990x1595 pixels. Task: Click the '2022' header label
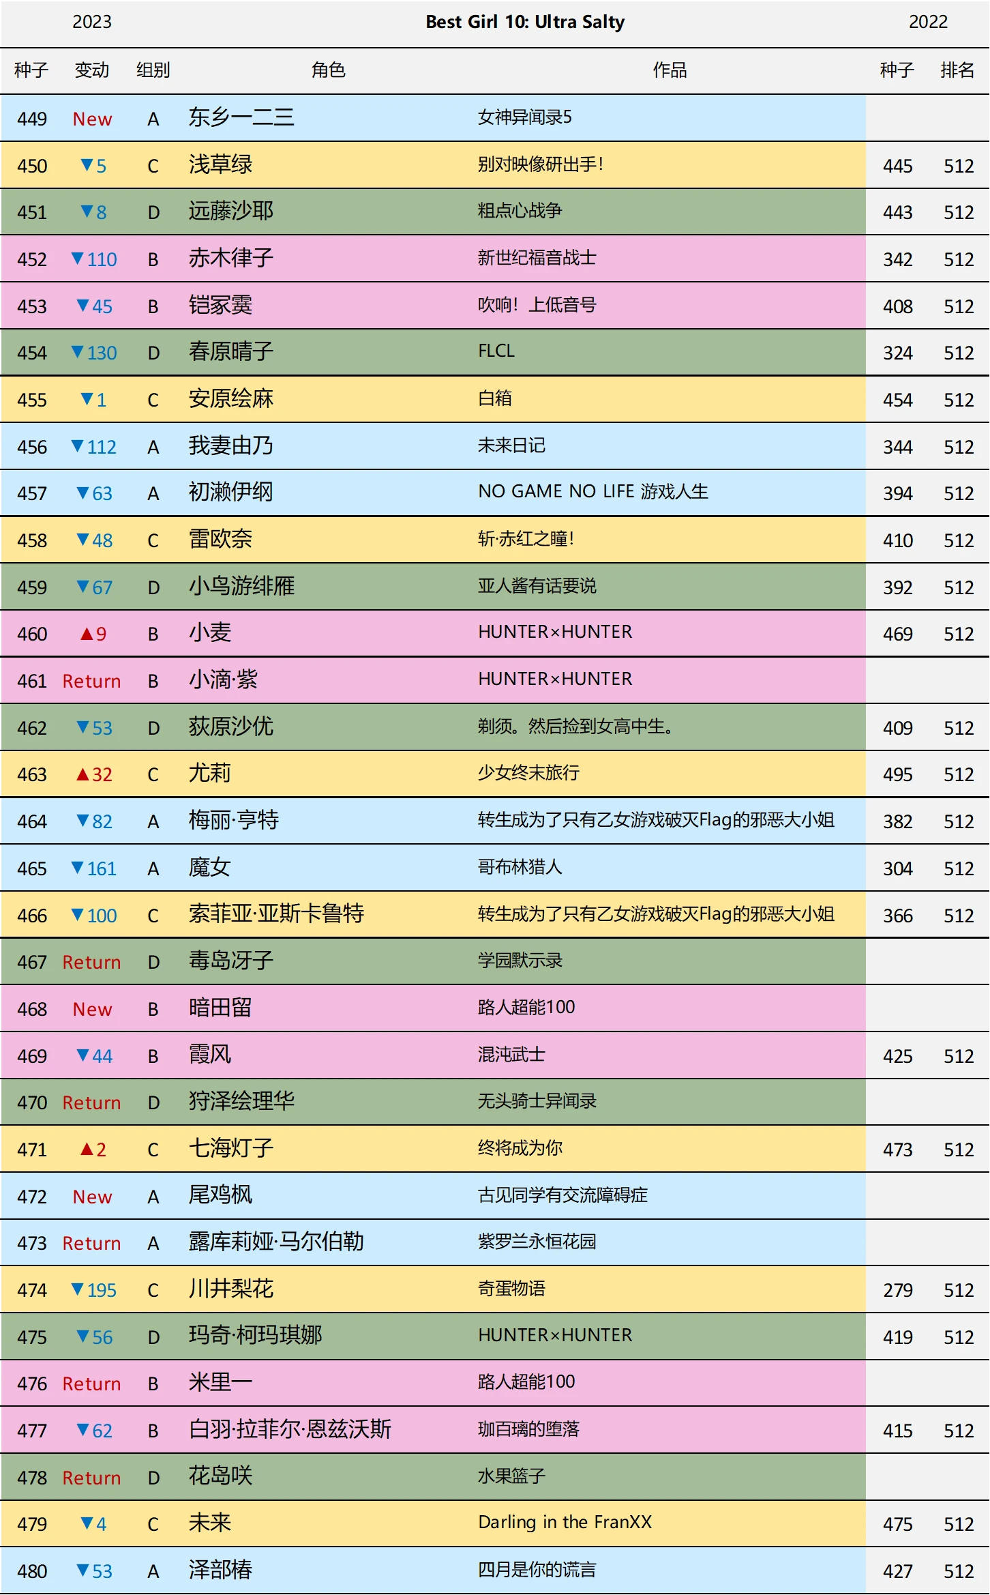pyautogui.click(x=928, y=22)
